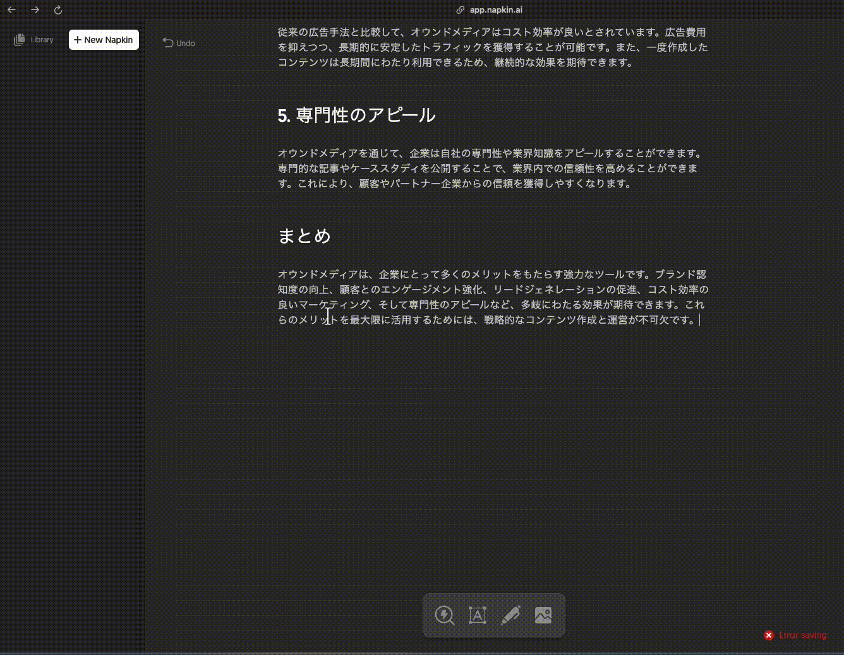The image size is (844, 655).
Task: Click the Library stacked-pages icon
Action: 20,40
